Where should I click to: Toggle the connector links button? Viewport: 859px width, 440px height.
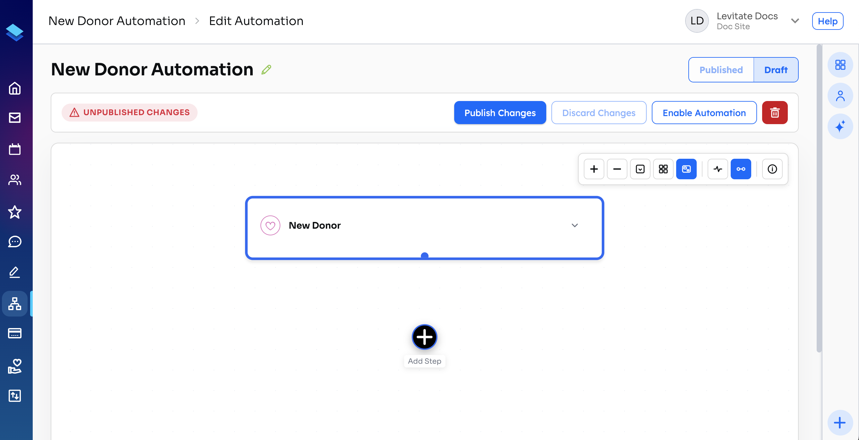[741, 169]
